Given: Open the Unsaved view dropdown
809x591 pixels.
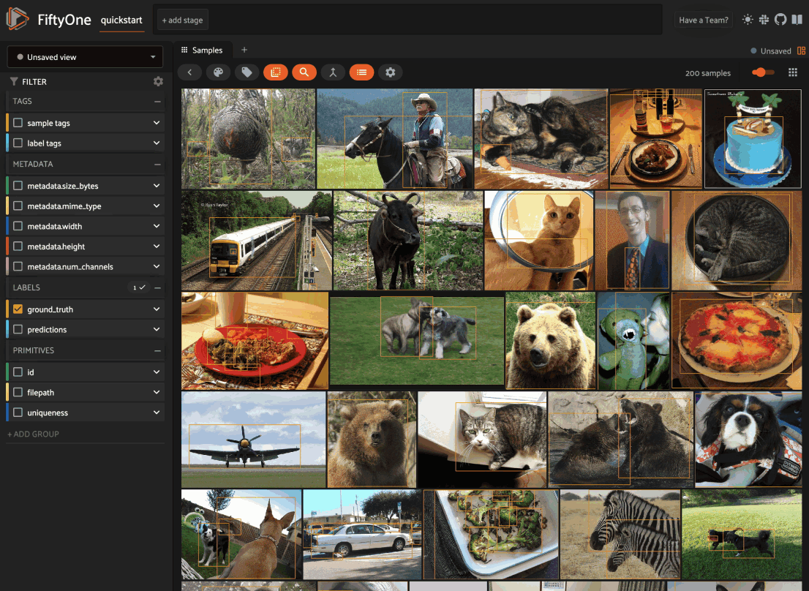Looking at the screenshot, I should (85, 57).
